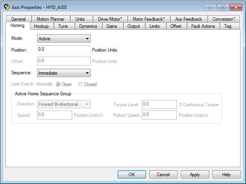Go to the Fault Actions tab
This screenshot has height=184, width=246.
click(x=203, y=26)
